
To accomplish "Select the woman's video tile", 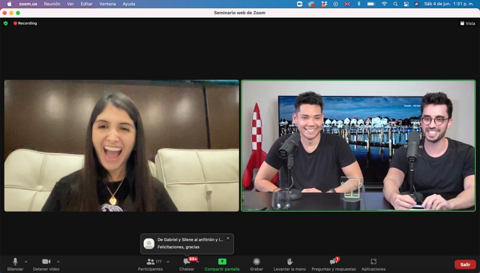I will [x=122, y=145].
